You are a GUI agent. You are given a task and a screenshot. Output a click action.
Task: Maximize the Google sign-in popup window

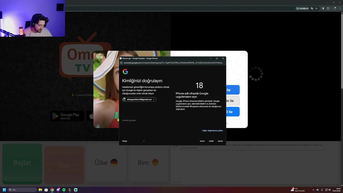pyautogui.click(x=217, y=58)
